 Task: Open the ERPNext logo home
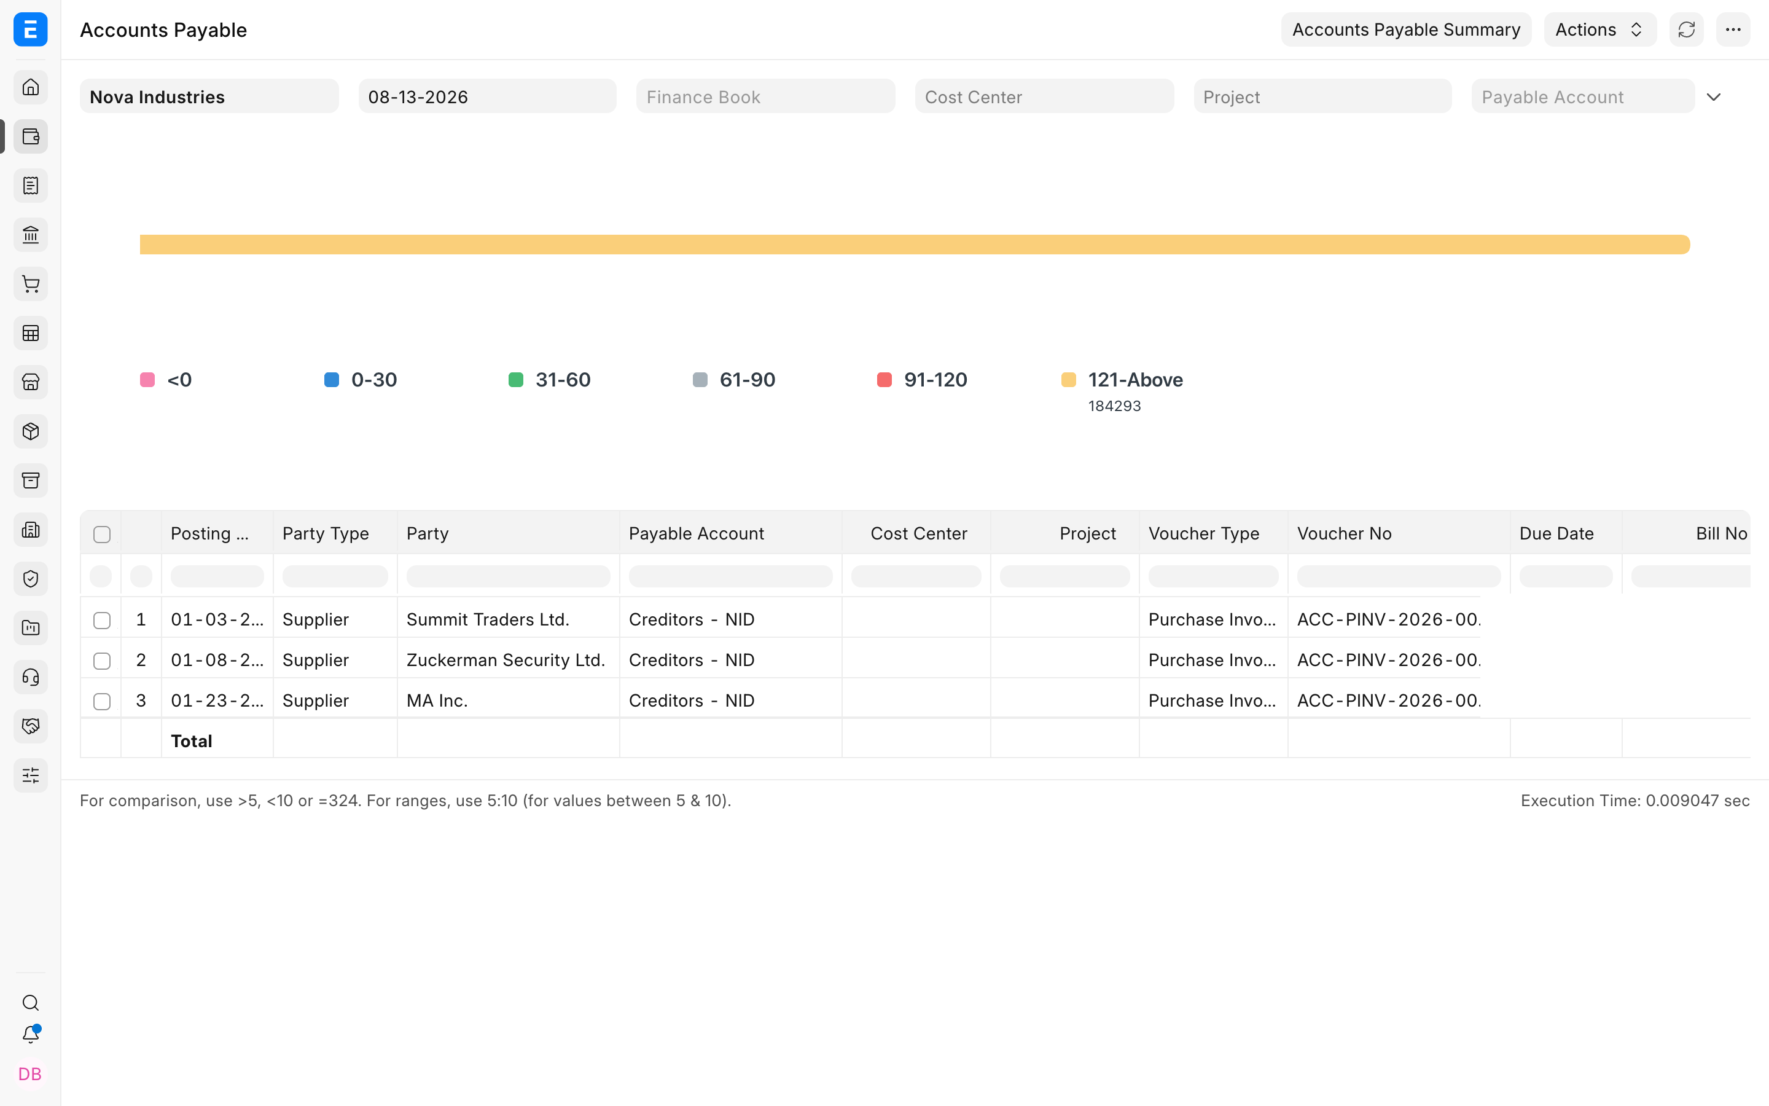pyautogui.click(x=30, y=29)
